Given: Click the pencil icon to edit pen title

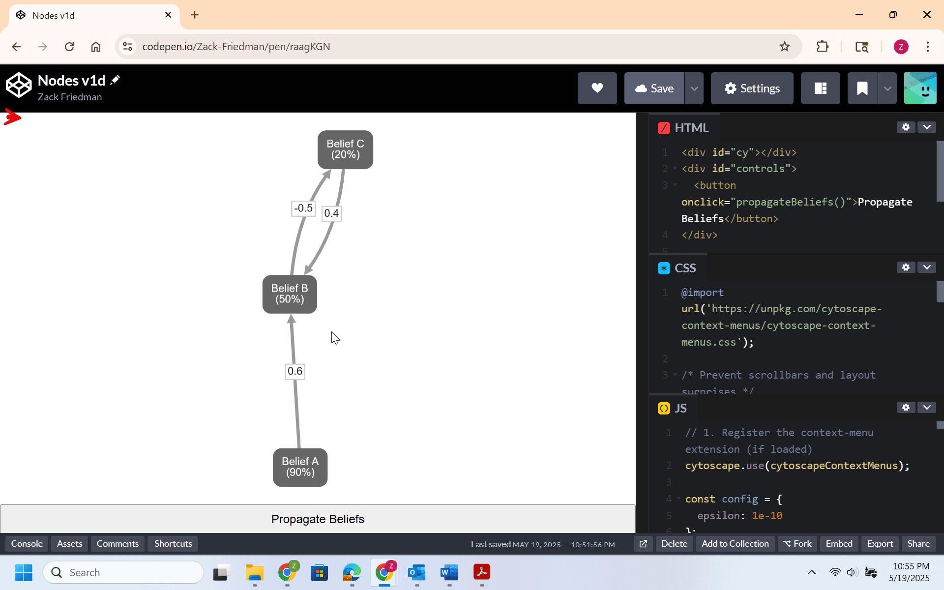Looking at the screenshot, I should coord(115,80).
